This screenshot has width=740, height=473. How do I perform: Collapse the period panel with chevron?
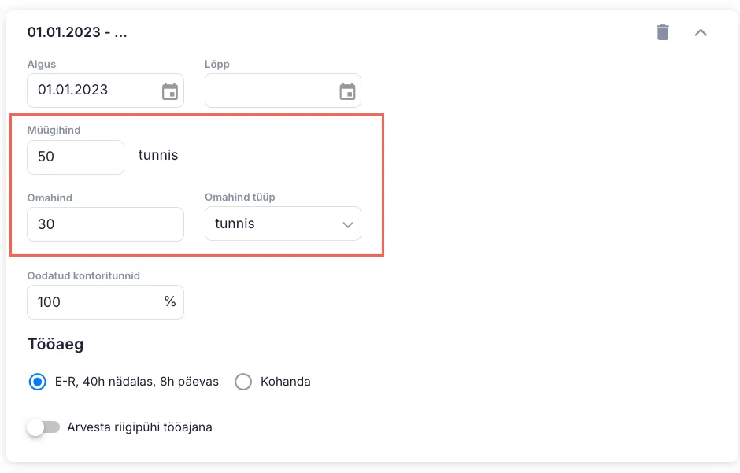click(701, 32)
